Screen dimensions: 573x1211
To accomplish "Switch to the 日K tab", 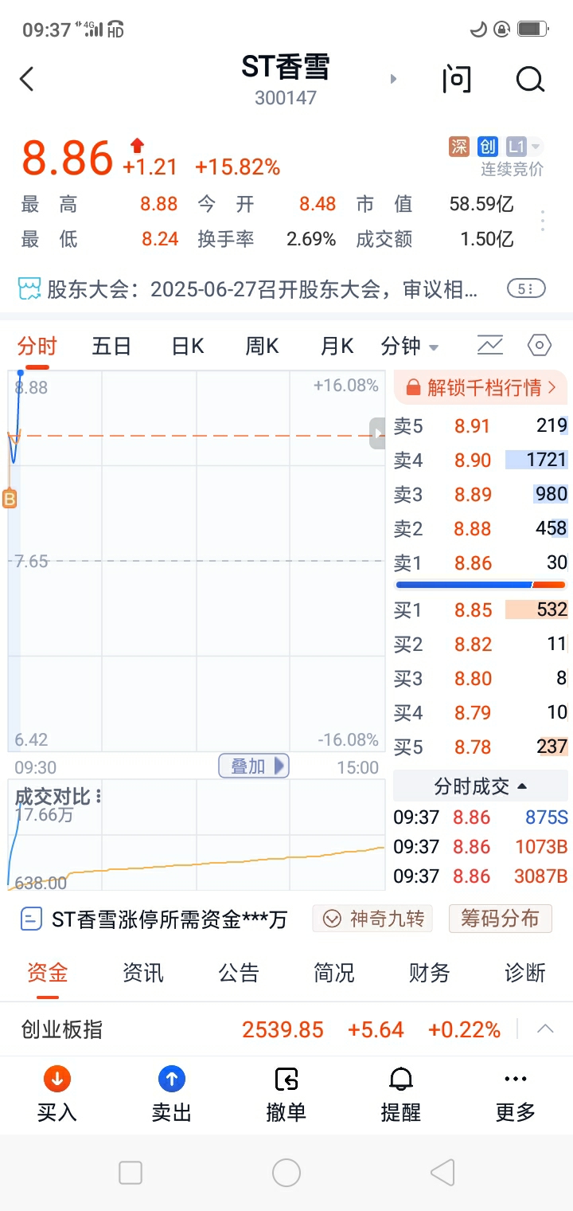I will point(188,346).
